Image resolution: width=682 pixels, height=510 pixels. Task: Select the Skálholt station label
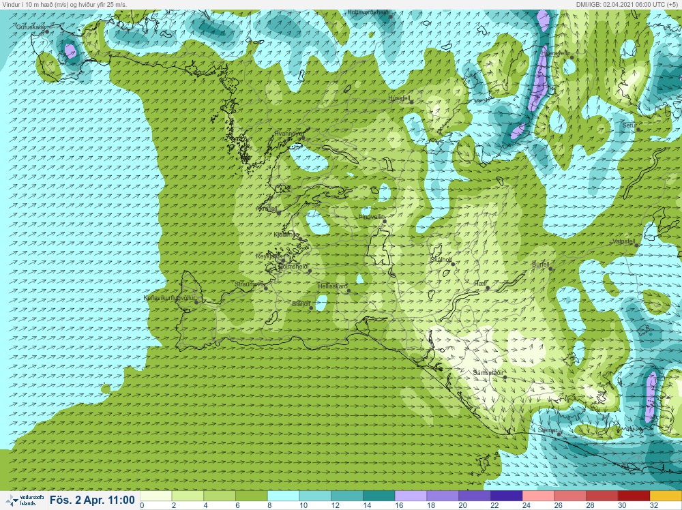[x=441, y=260]
